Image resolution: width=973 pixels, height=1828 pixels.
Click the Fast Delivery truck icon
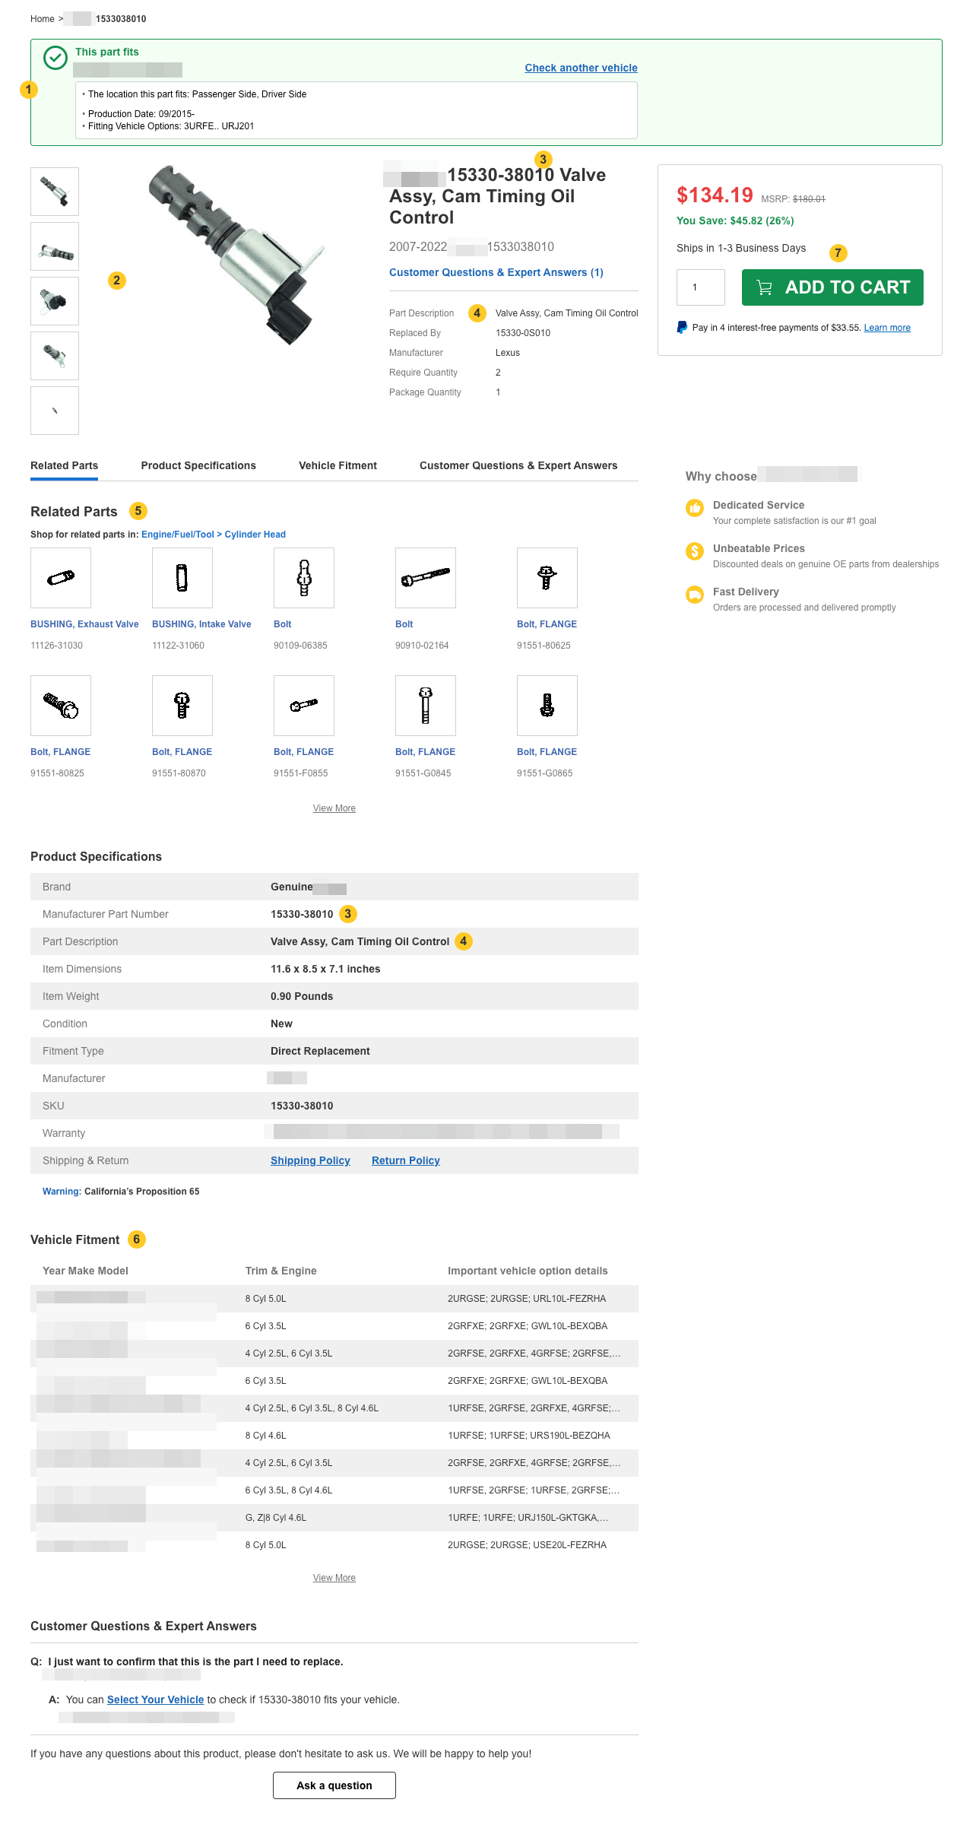(x=695, y=595)
